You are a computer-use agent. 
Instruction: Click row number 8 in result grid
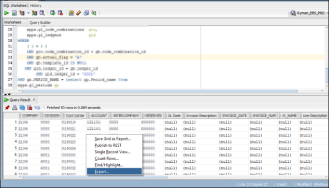15,167
